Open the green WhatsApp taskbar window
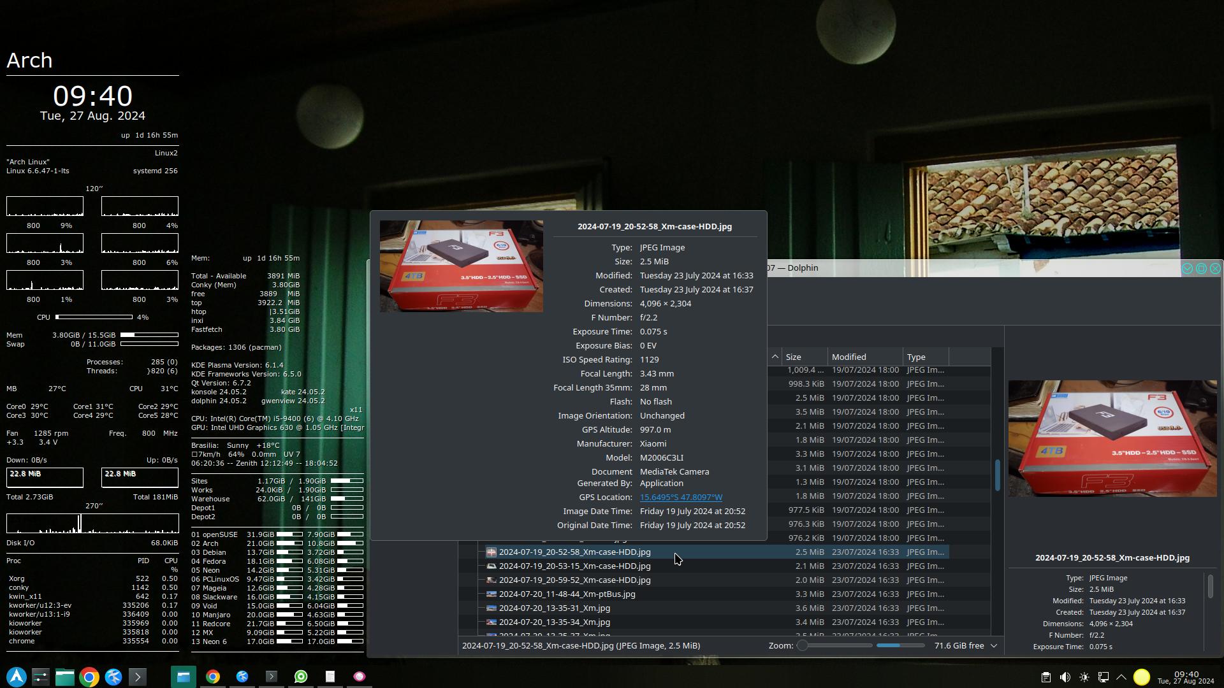This screenshot has height=688, width=1224. (301, 677)
